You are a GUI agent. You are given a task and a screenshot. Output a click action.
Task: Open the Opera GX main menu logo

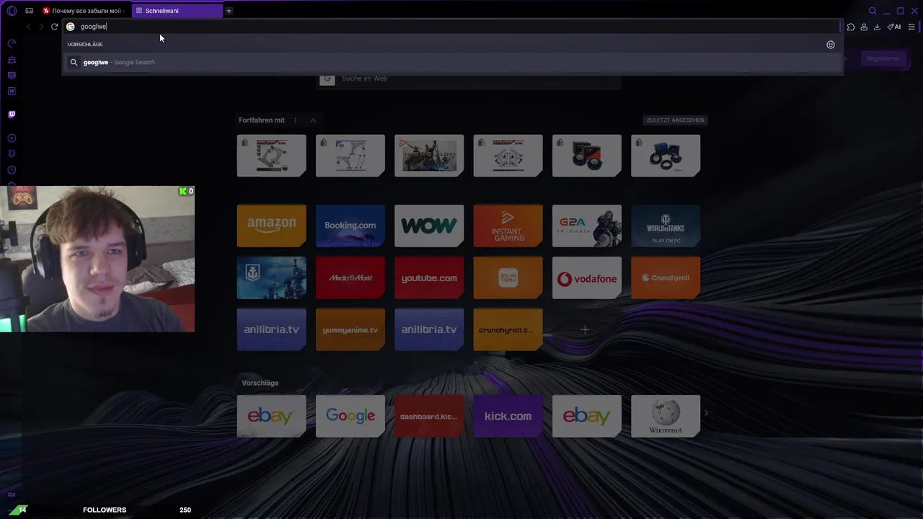tap(12, 11)
